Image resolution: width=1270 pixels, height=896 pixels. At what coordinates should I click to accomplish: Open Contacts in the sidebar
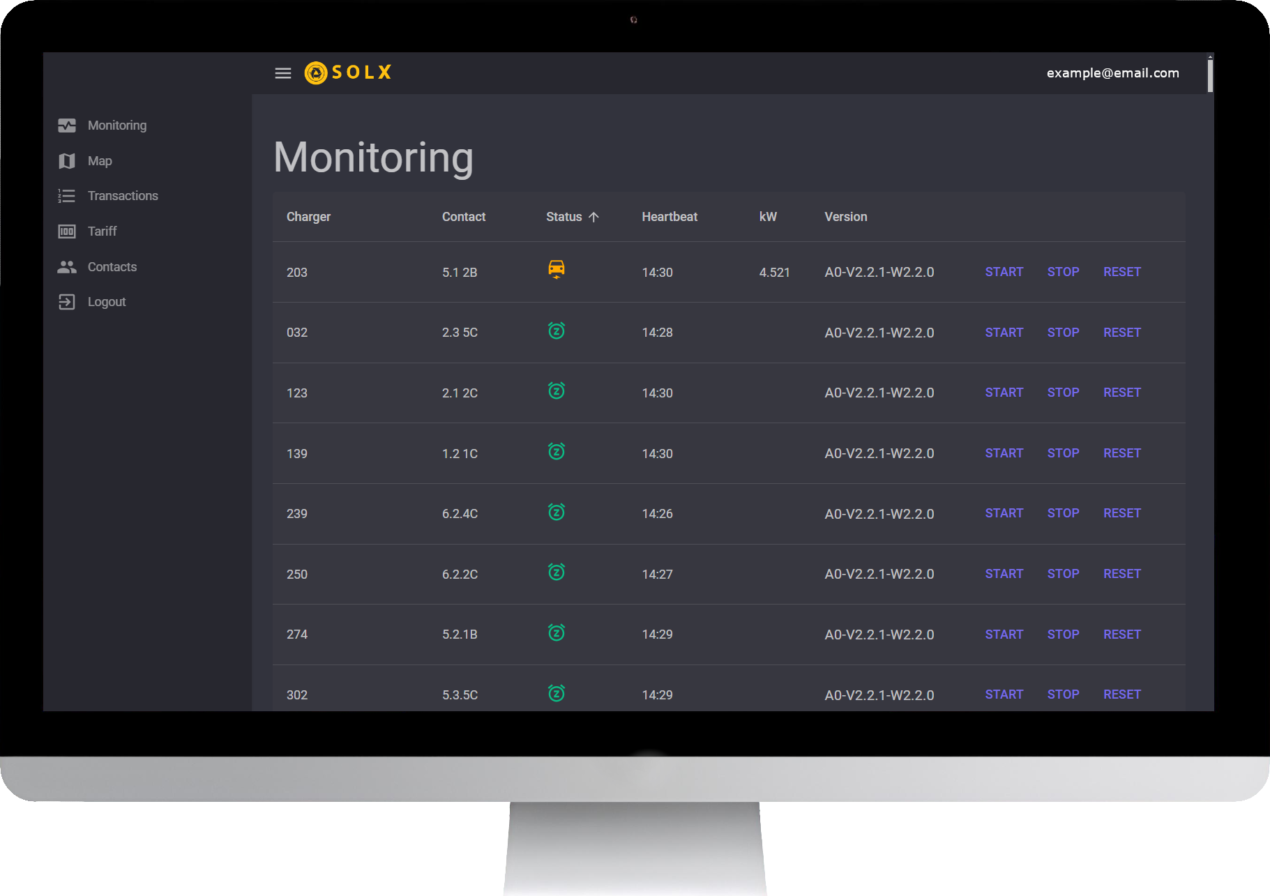pyautogui.click(x=112, y=267)
